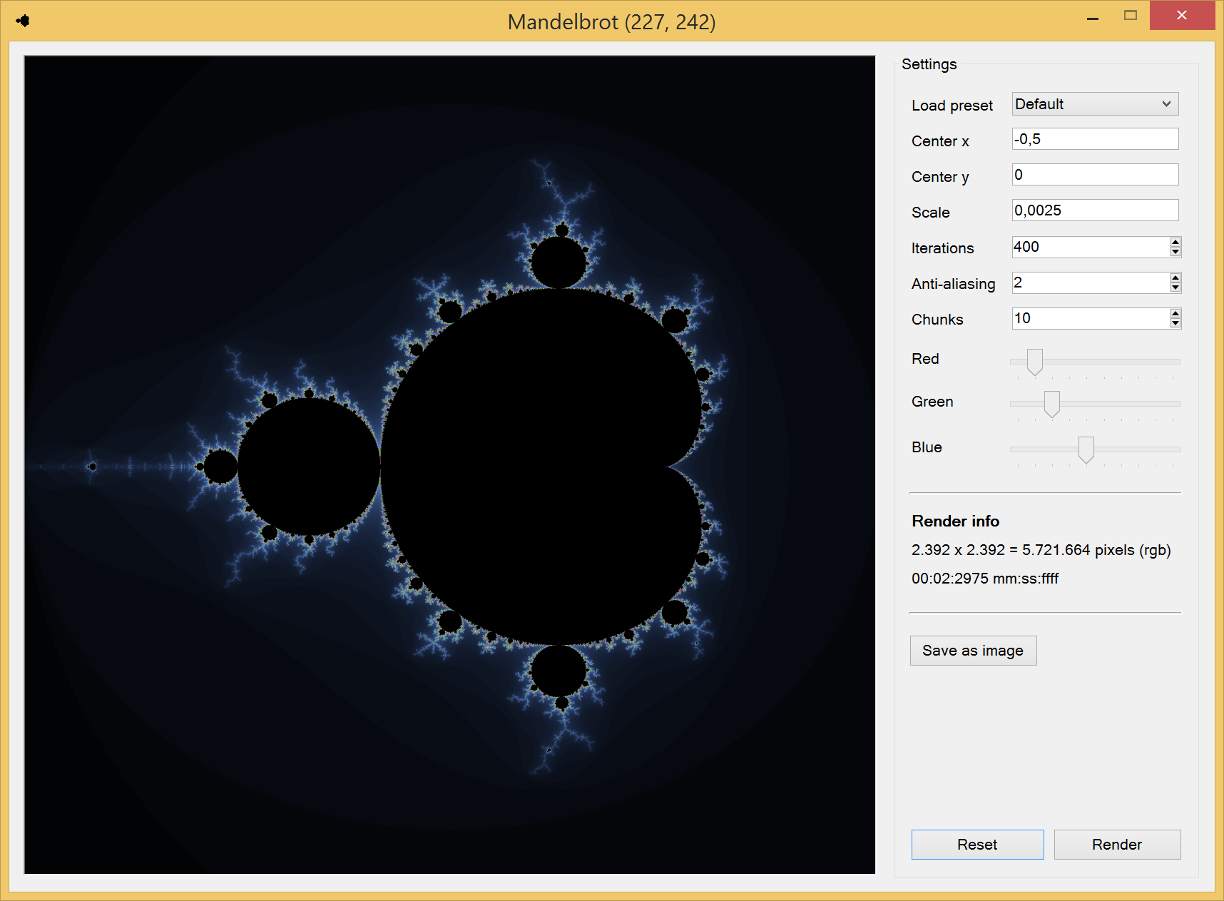
Task: Click the rendered Mandelbrot fractal image
Action: coord(449,464)
